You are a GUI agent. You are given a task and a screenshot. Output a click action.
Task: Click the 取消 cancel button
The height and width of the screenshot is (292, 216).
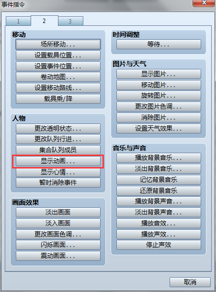190,282
